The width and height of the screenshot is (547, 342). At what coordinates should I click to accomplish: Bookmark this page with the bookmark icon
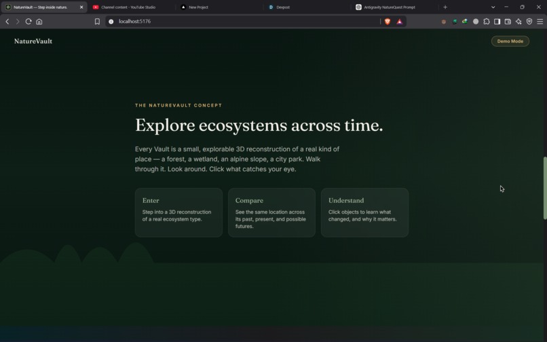point(97,21)
